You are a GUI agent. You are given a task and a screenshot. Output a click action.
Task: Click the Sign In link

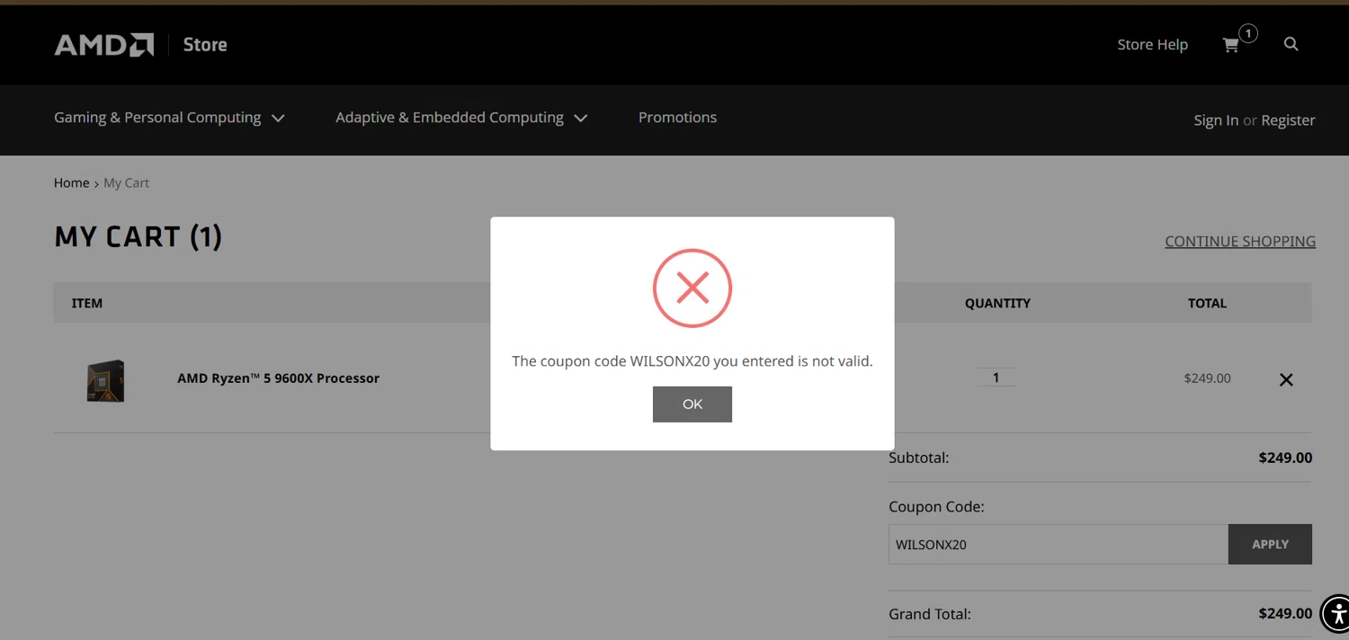1216,120
